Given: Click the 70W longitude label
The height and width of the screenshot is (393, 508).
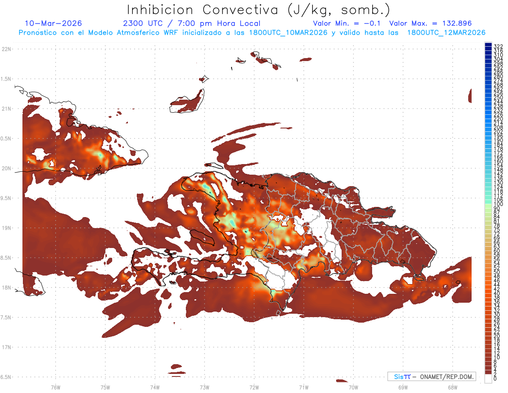Looking at the screenshot, I should (x=353, y=387).
